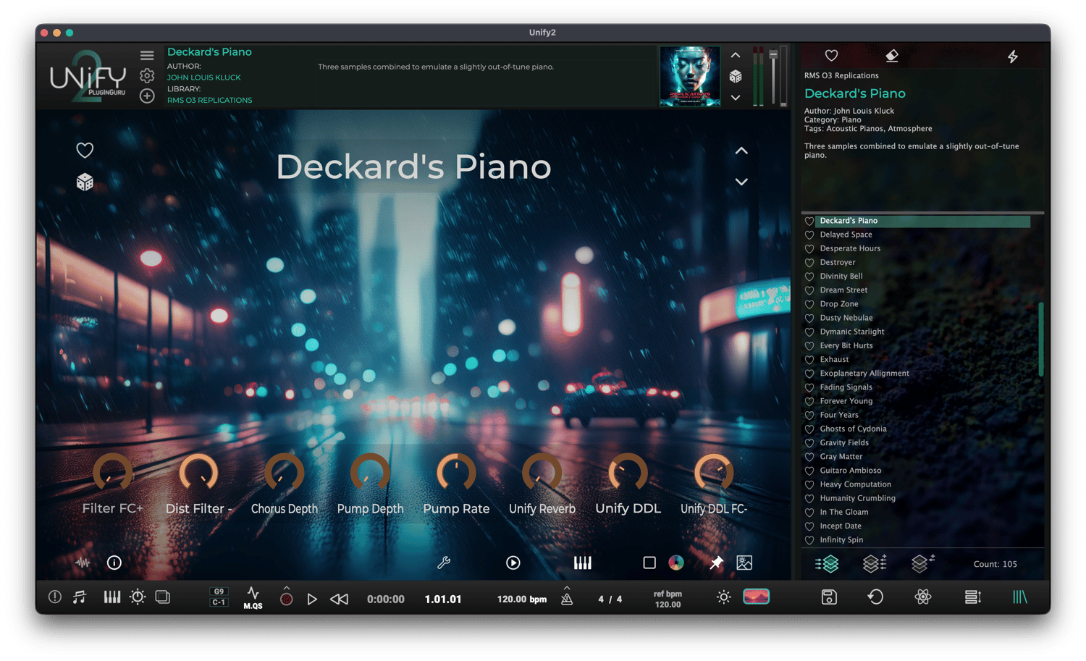Click the dice icon under the large heart

85,182
